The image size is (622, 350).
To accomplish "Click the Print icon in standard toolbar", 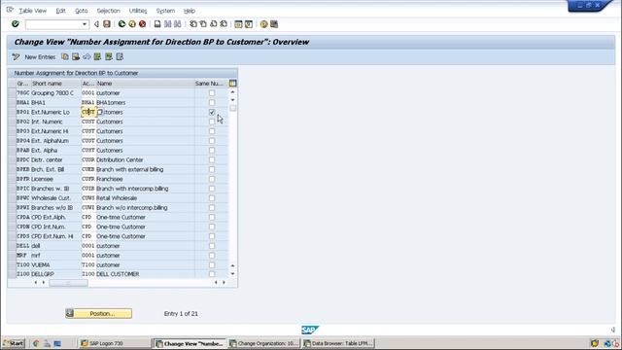I will click(x=157, y=24).
